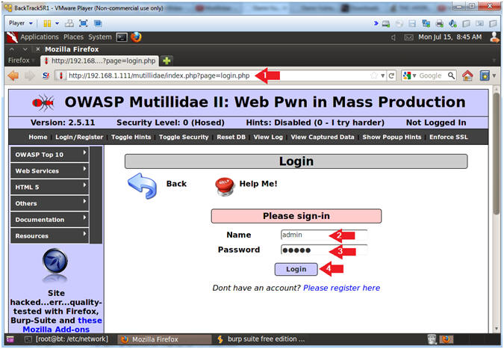The image size is (504, 349).
Task: Click the VMware sound device icon
Action: [452, 23]
